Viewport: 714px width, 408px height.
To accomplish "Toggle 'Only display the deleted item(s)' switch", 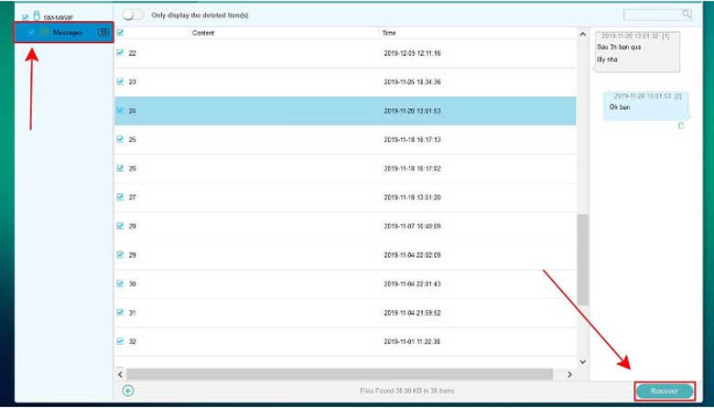I will pos(133,16).
